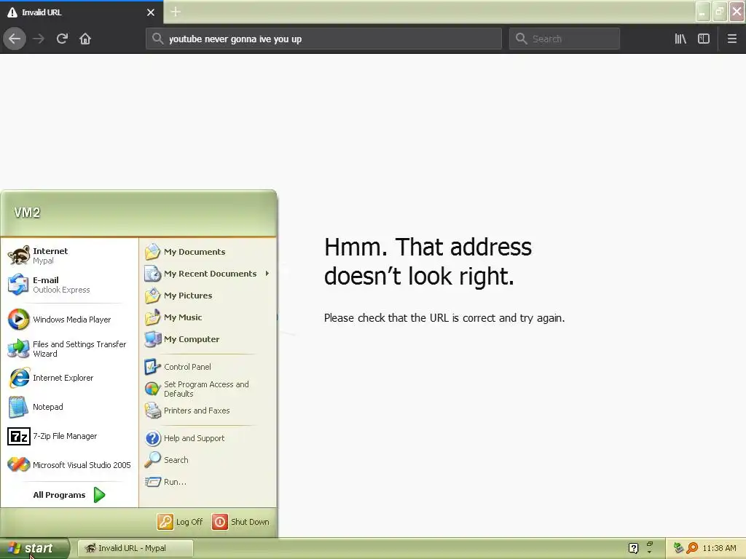Select Invalid URL - Mypal taskbar button
This screenshot has height=559, width=746.
pos(135,548)
